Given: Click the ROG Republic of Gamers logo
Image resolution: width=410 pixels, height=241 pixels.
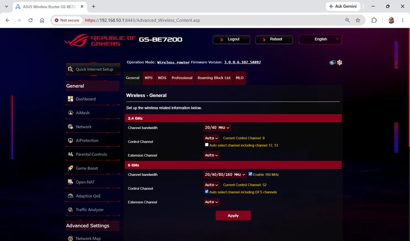Looking at the screenshot, I should 100,40.
